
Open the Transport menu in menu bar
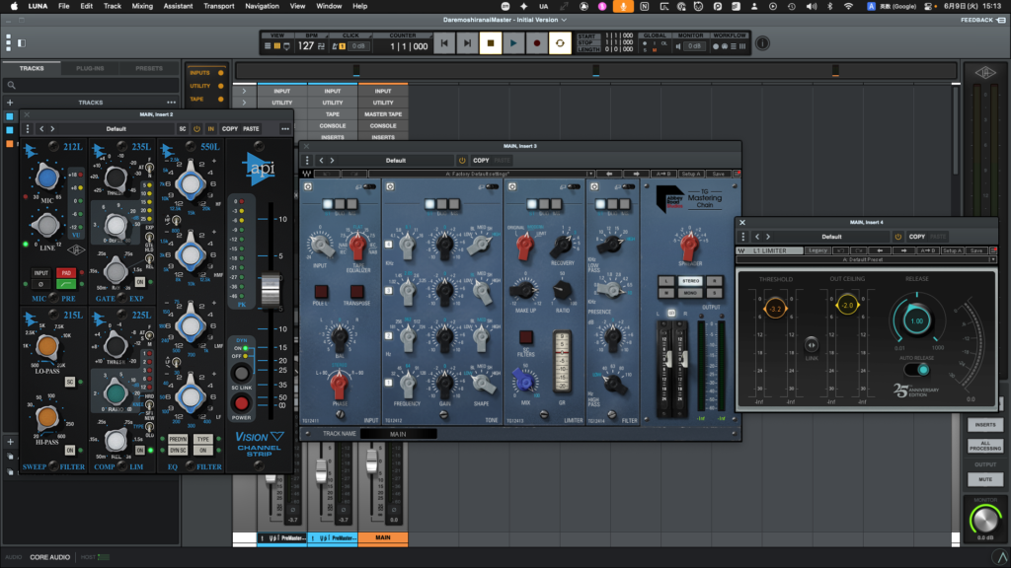[x=218, y=6]
